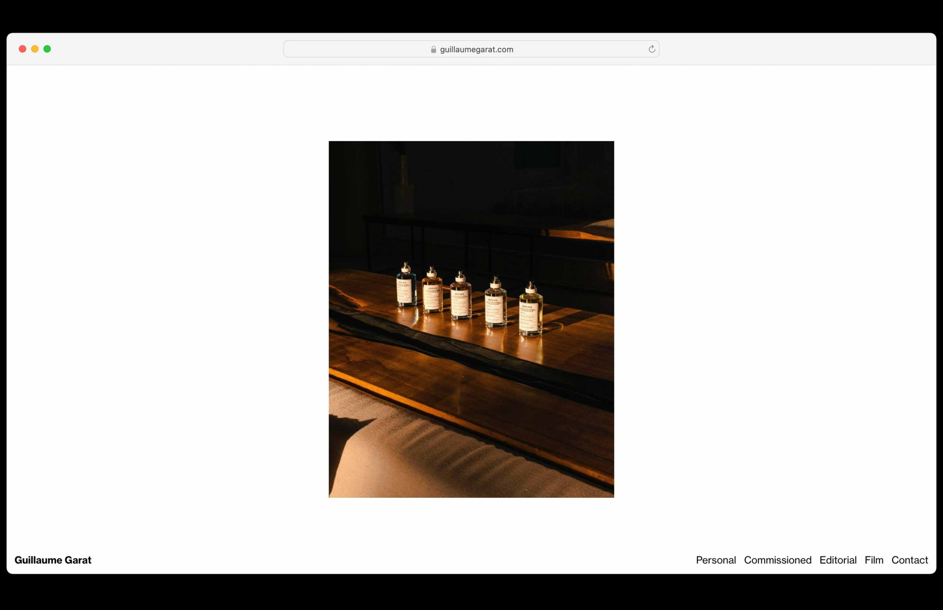
Task: Open the Editorial section
Action: [x=838, y=560]
